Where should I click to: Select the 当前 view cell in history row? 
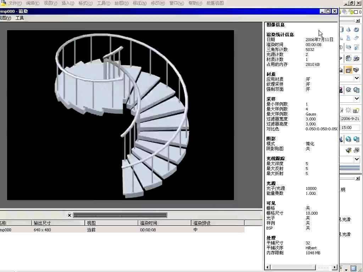coord(91,230)
